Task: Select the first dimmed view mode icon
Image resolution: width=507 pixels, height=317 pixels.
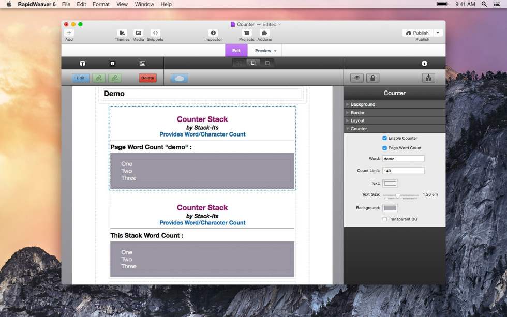Action: [x=239, y=63]
